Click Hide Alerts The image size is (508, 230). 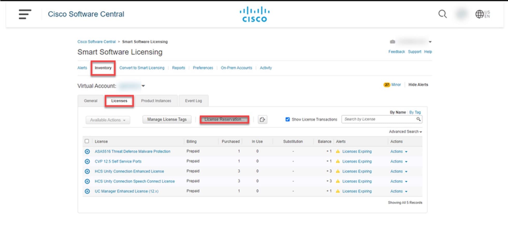pos(418,85)
